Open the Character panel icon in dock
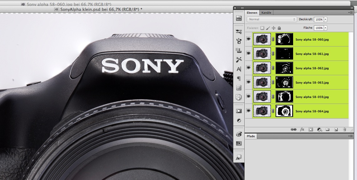 coord(239,69)
